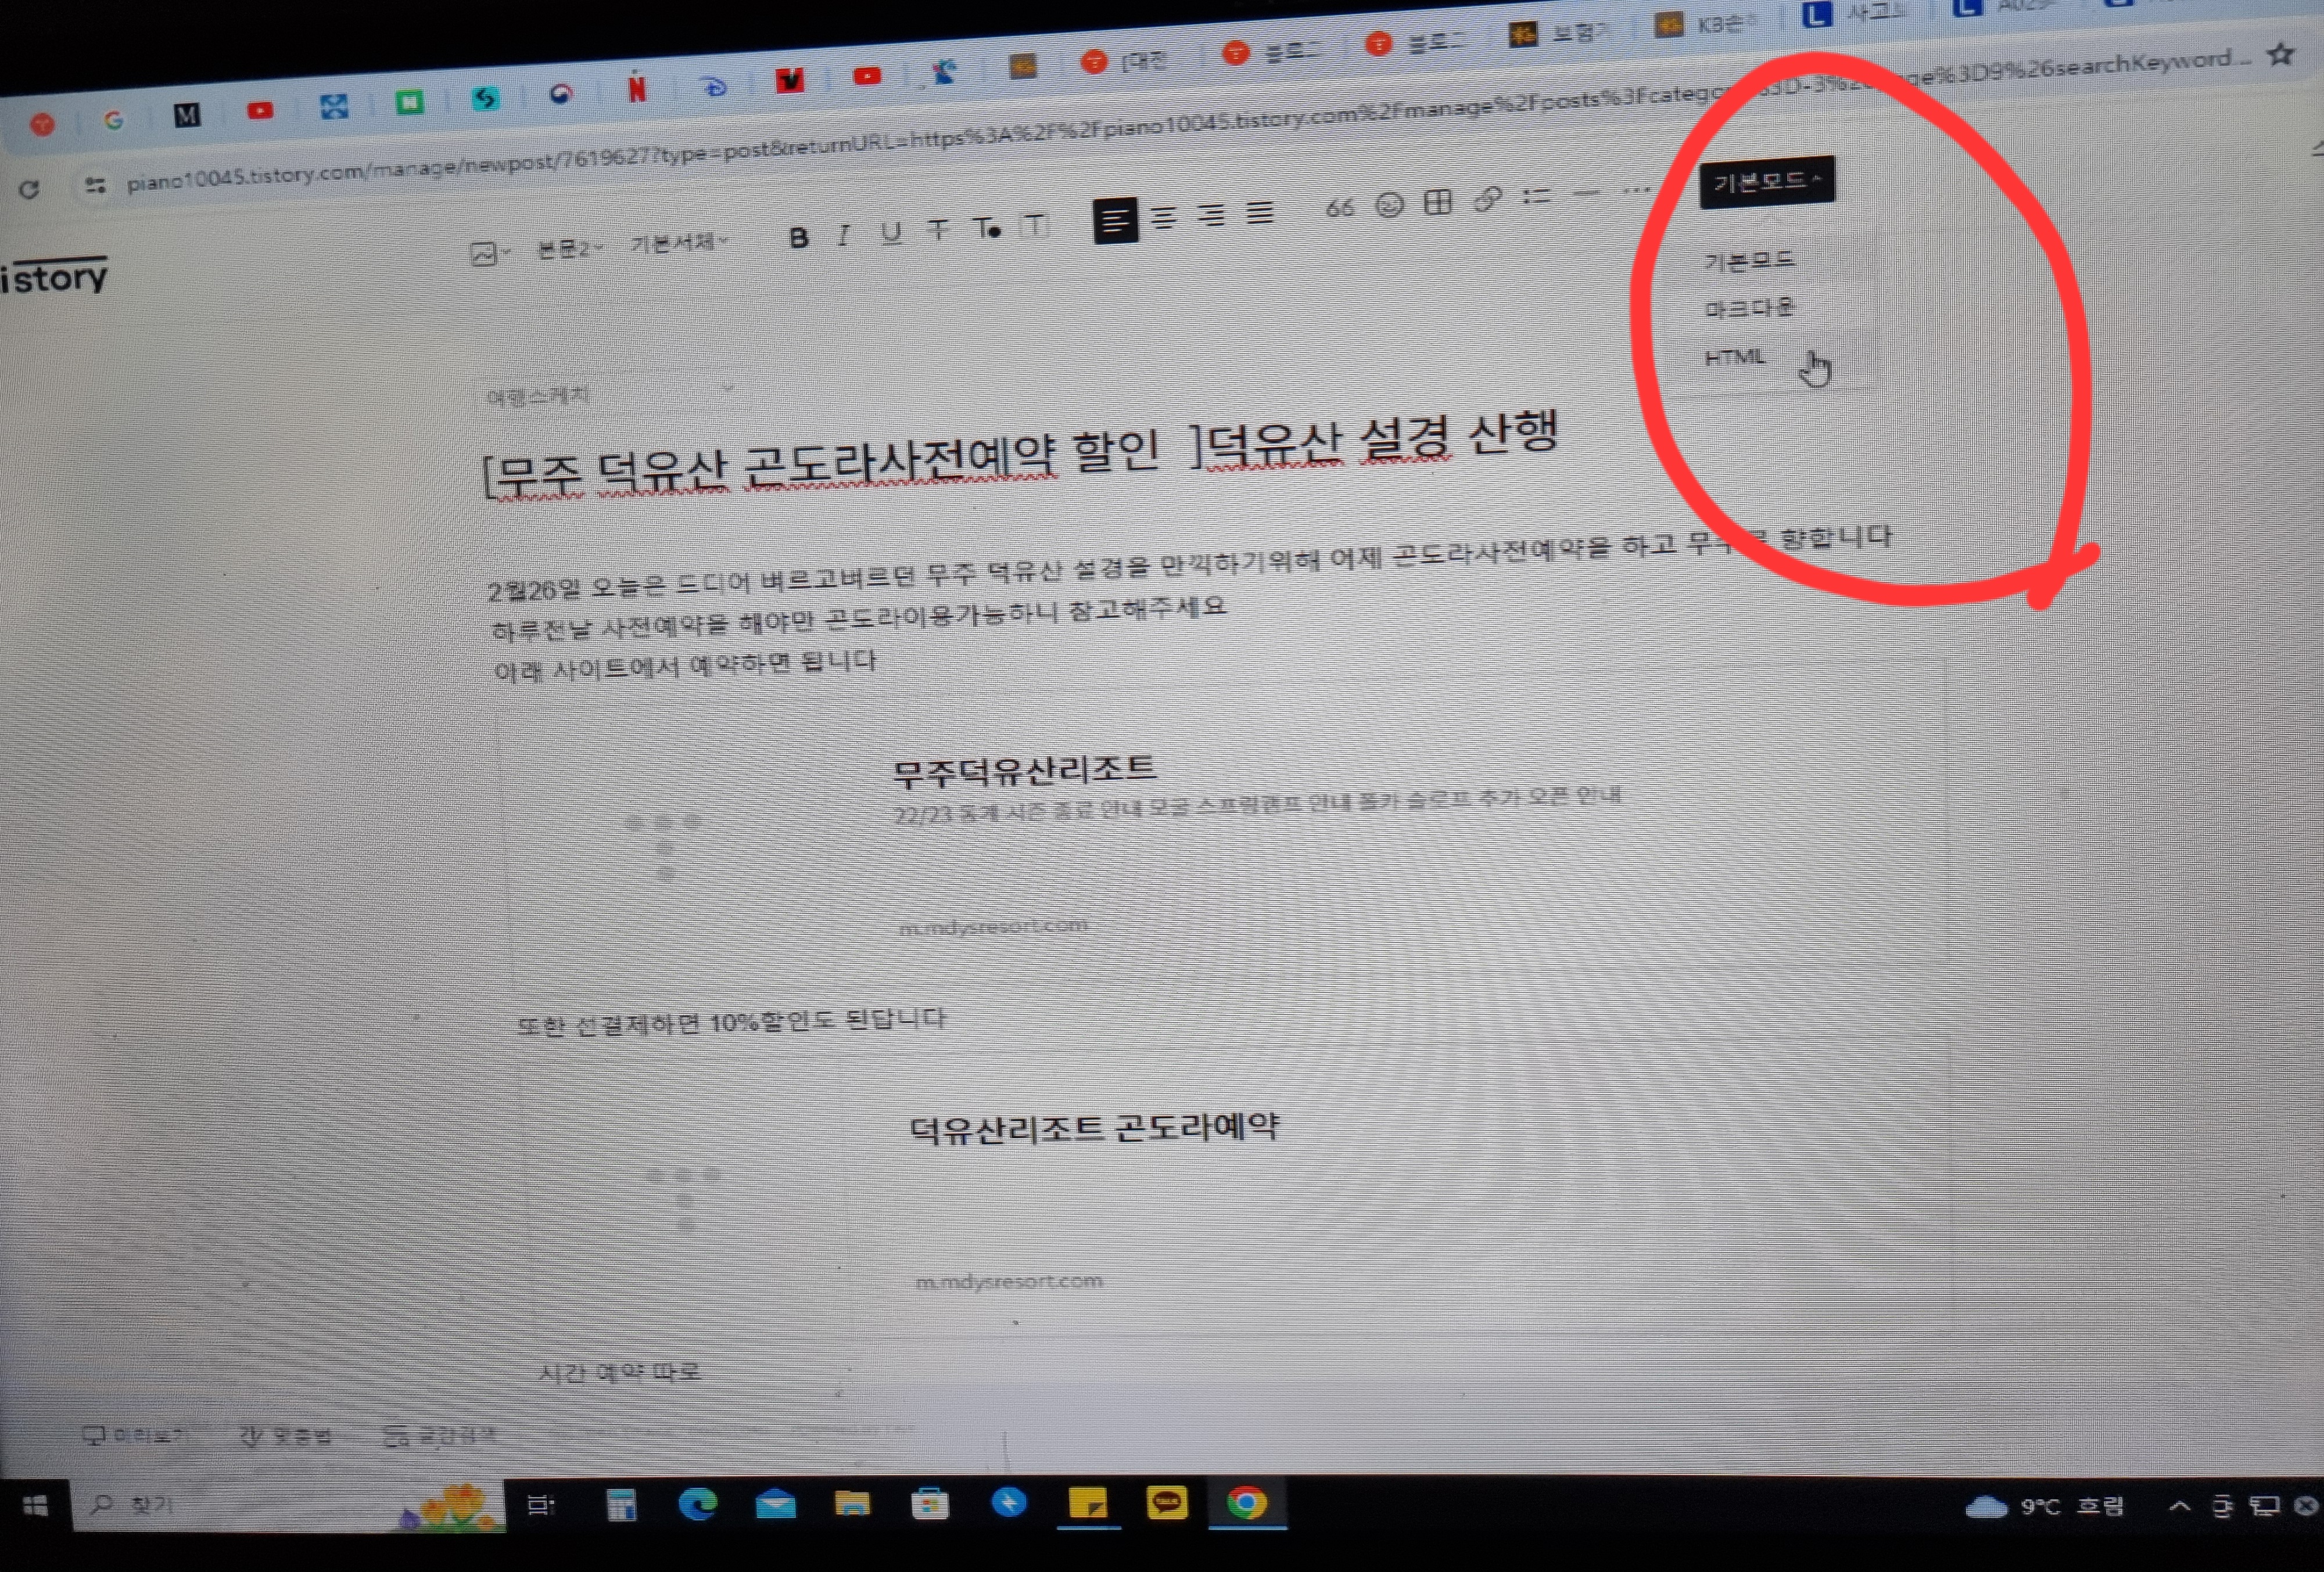Justify text alignment
The width and height of the screenshot is (2324, 1572).
click(1260, 212)
